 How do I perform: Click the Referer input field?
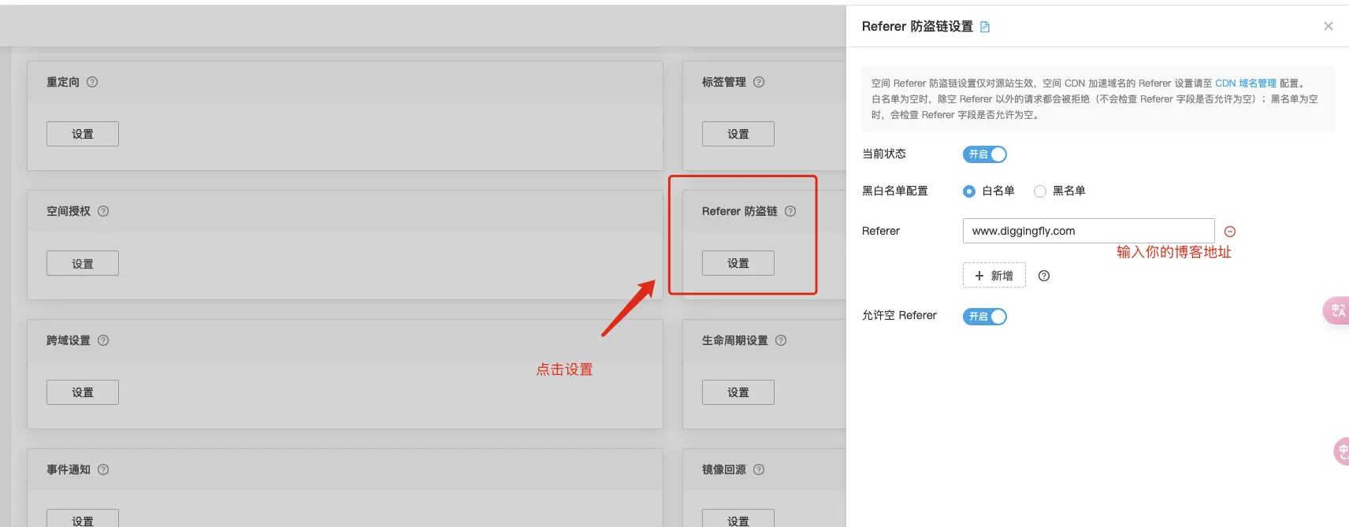(x=1089, y=231)
